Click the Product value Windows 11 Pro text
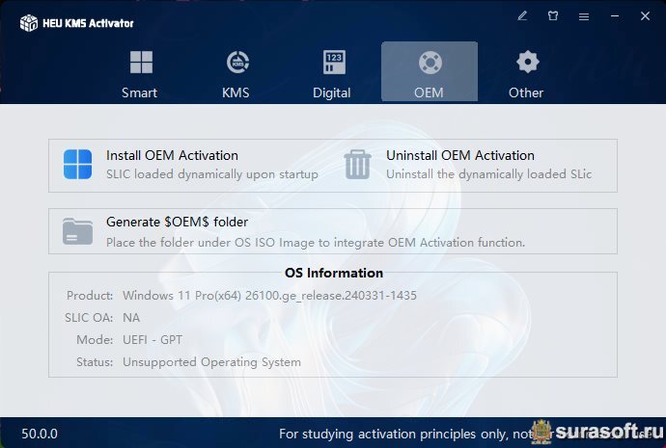Screen dimensions: 666x448 (269, 296)
